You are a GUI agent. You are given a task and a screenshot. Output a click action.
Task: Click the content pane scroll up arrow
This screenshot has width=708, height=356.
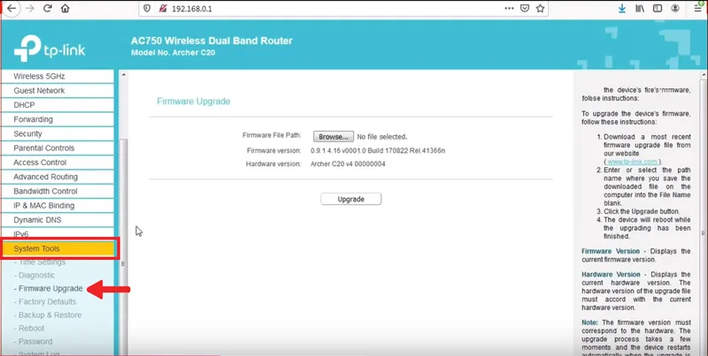point(124,75)
